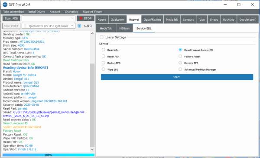Click the log panel scrollbar thumb

point(92,105)
